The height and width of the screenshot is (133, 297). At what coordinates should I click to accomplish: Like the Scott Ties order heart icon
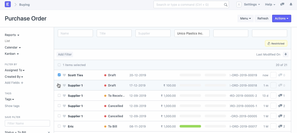coord(64,75)
